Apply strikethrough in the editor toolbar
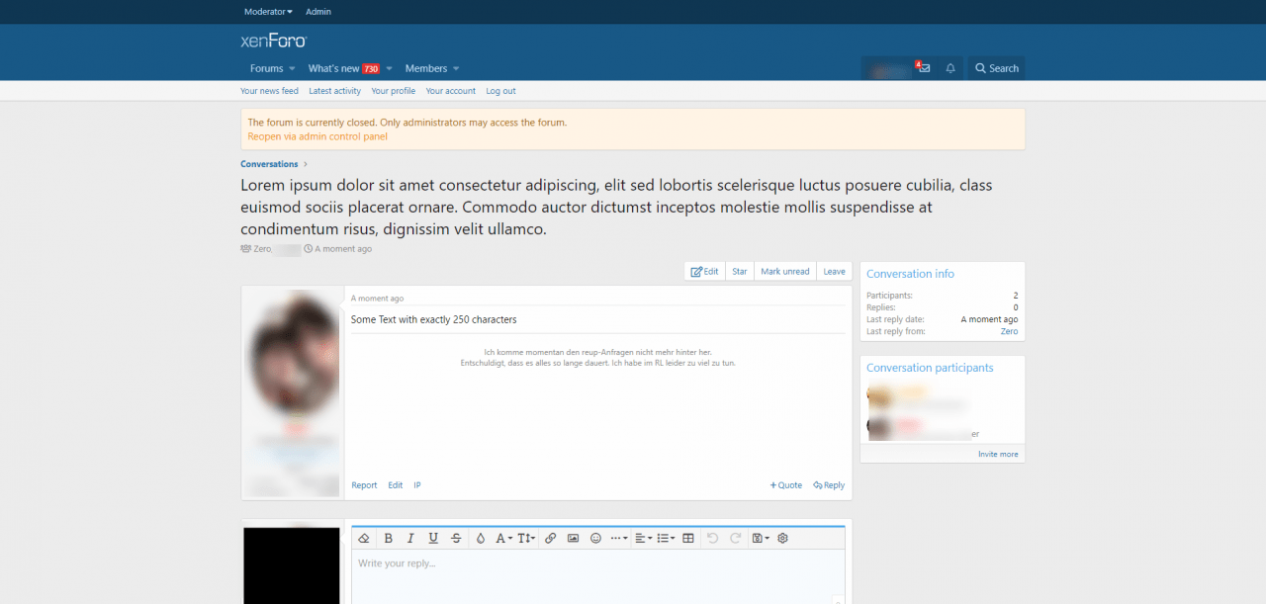 click(x=456, y=539)
